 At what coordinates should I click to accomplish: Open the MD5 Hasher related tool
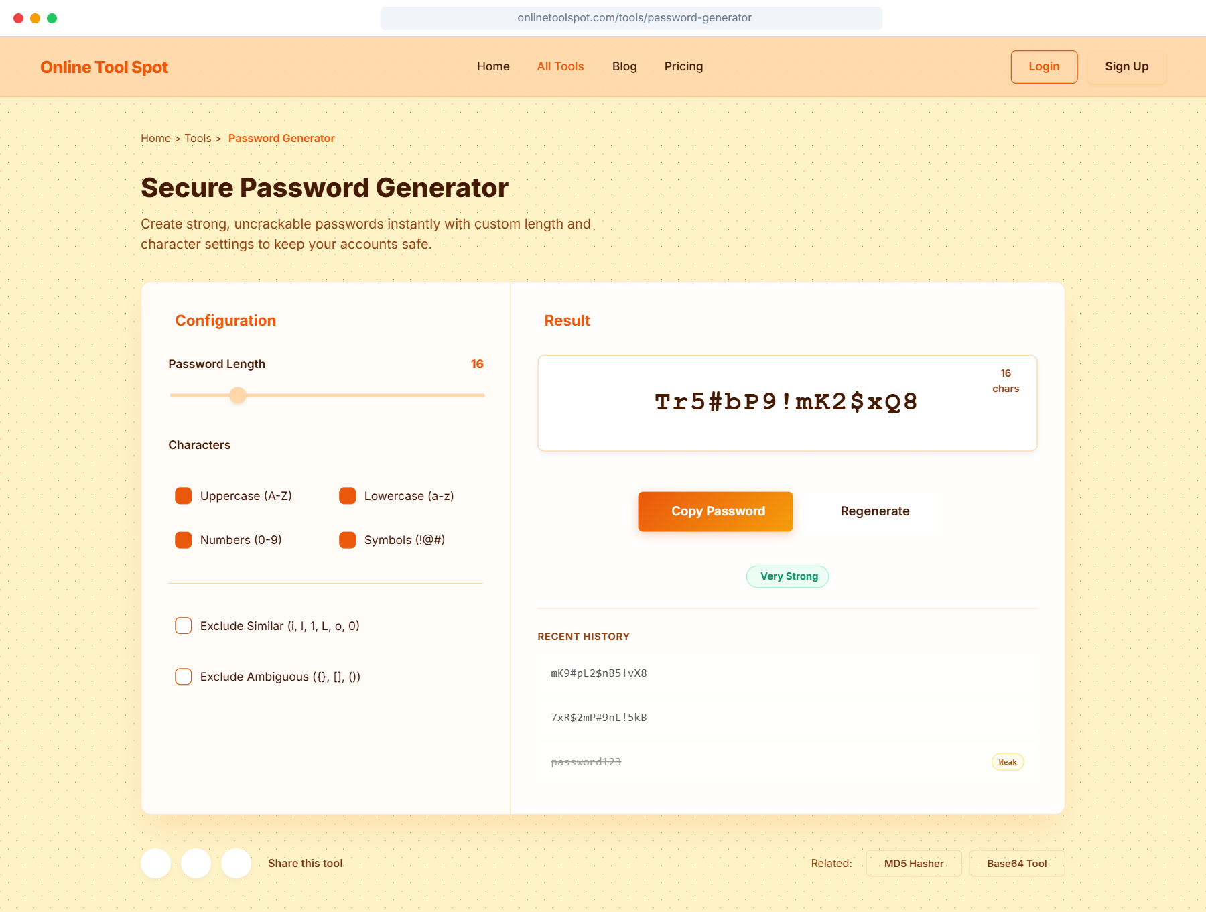pyautogui.click(x=914, y=863)
